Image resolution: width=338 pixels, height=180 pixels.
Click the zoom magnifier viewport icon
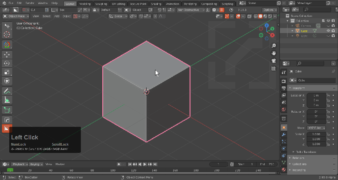[x=273, y=46]
